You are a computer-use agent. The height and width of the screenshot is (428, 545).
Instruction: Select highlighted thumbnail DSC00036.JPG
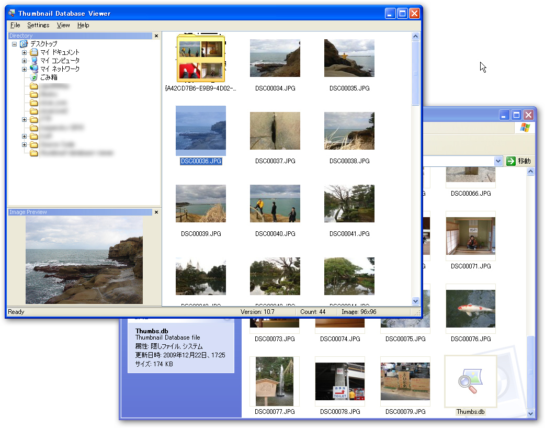pyautogui.click(x=201, y=131)
